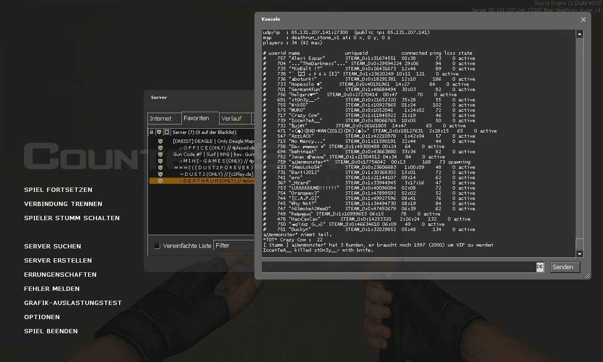The height and width of the screenshot is (362, 603).
Task: Click the "A6Smoke^2WeeD" player line
Action: (369, 209)
